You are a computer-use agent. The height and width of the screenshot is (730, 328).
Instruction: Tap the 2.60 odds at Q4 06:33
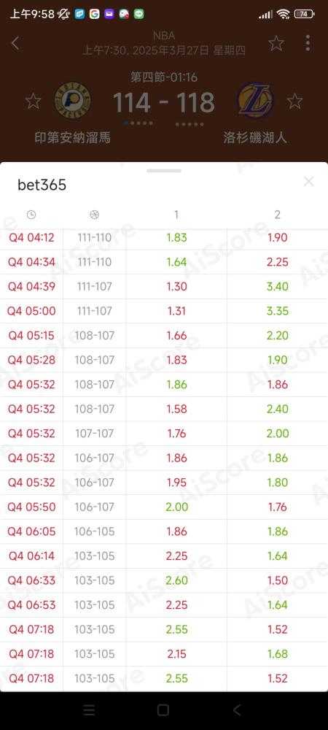click(176, 580)
